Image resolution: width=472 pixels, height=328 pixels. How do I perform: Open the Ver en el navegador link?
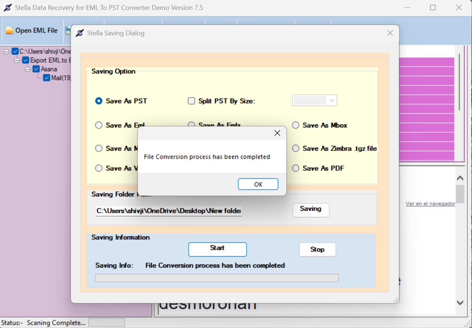pos(430,204)
